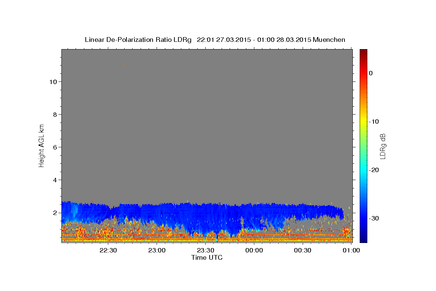Click the '01:00' time tick label
Viewport: 436px width, 291px height.
pos(351,250)
